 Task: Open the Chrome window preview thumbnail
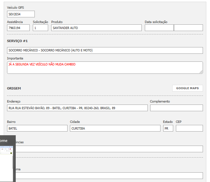[x=7, y=164]
